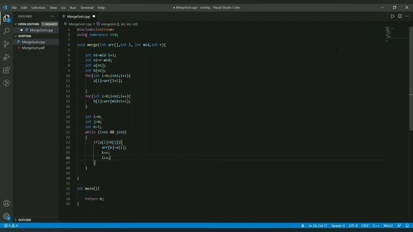Screen dimensions: 413x232
Task: Click Spaces: 4 indentation setting
Action: click(338, 226)
